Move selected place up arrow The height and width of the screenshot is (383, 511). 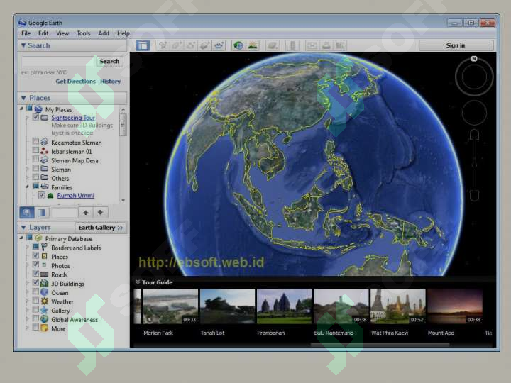click(x=86, y=212)
